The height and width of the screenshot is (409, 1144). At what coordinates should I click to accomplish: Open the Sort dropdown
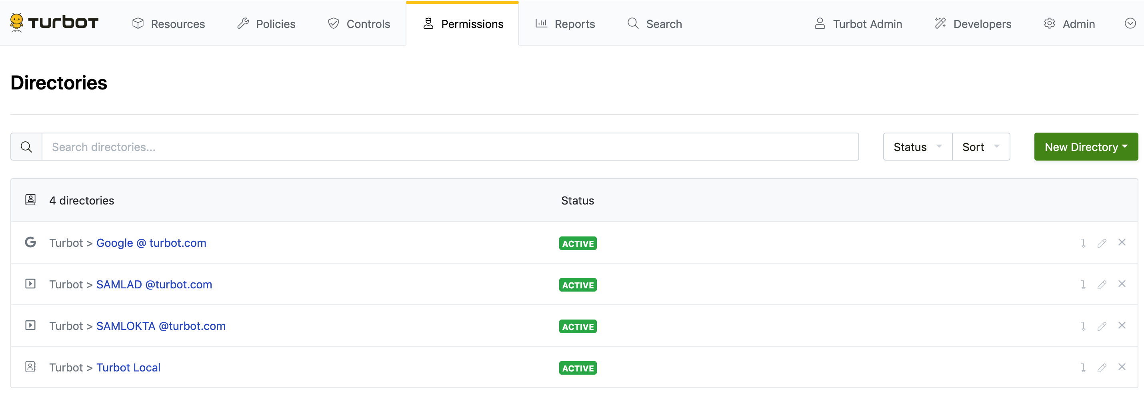tap(981, 147)
